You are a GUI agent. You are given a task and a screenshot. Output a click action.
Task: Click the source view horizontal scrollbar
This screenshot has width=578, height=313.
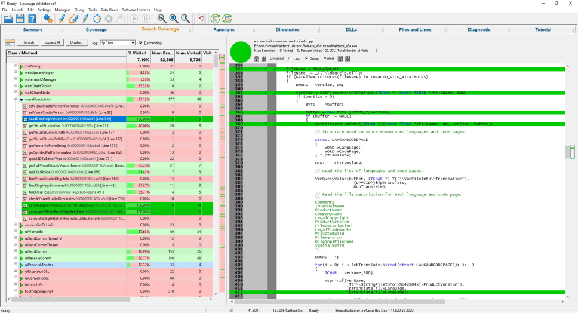(x=339, y=302)
